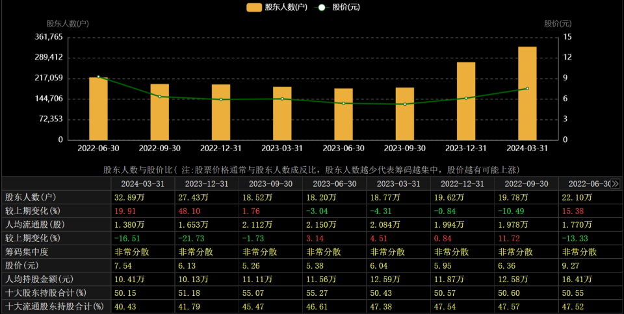624x314 pixels.
Task: Click the 2023-03-31 price line marker
Action: pyautogui.click(x=282, y=99)
